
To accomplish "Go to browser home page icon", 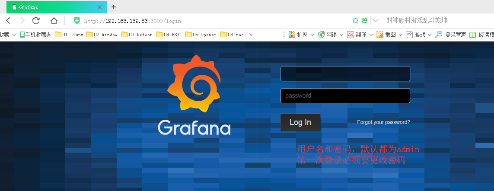I will point(54,21).
